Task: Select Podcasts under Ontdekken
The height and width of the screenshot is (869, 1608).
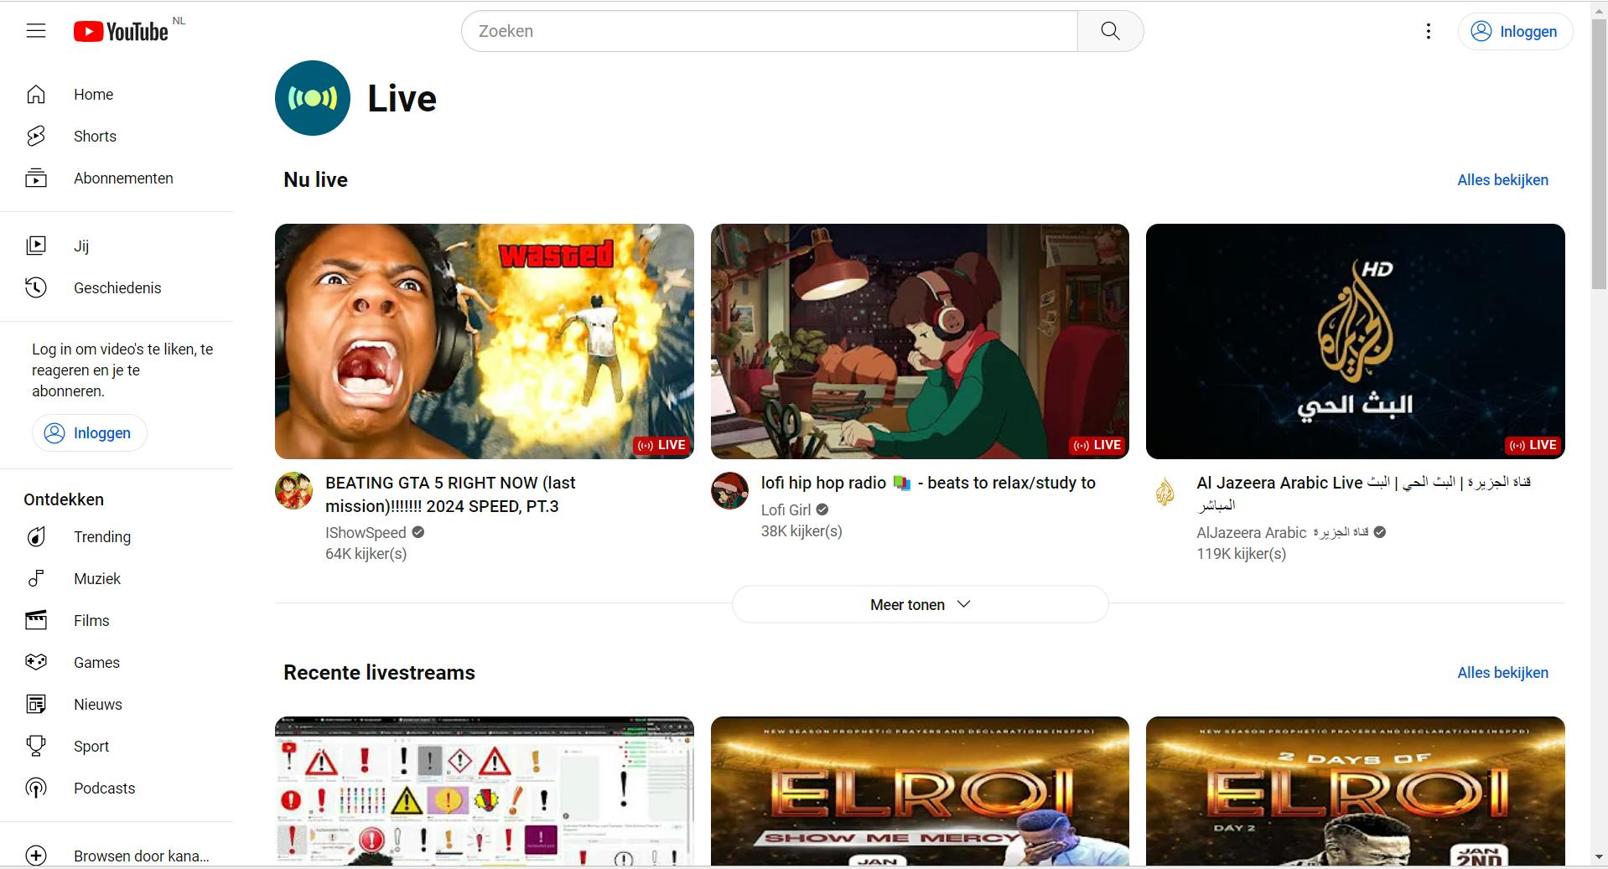Action: (x=117, y=789)
